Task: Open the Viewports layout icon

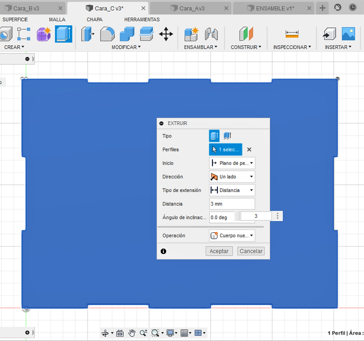Action: (198, 333)
